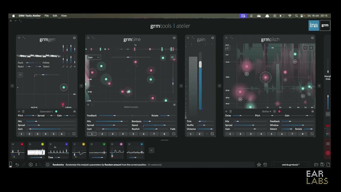Screen dimensions: 341x192
Task: Open the GRM Tools Atelier app menu
Action: (30, 16)
